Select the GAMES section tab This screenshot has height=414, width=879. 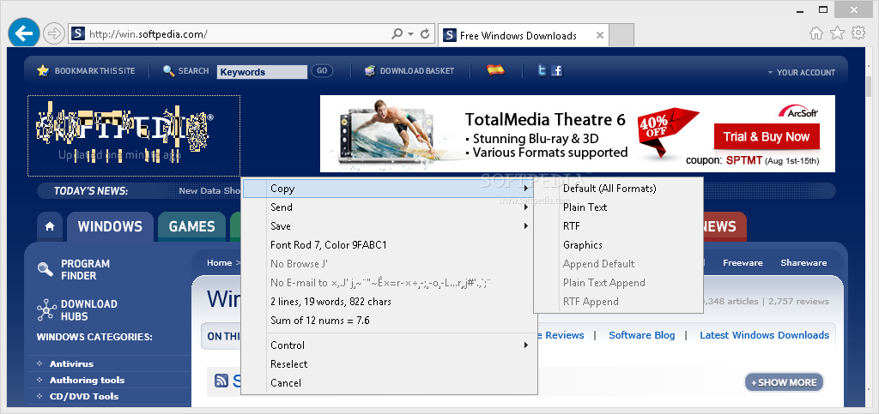pyautogui.click(x=191, y=226)
